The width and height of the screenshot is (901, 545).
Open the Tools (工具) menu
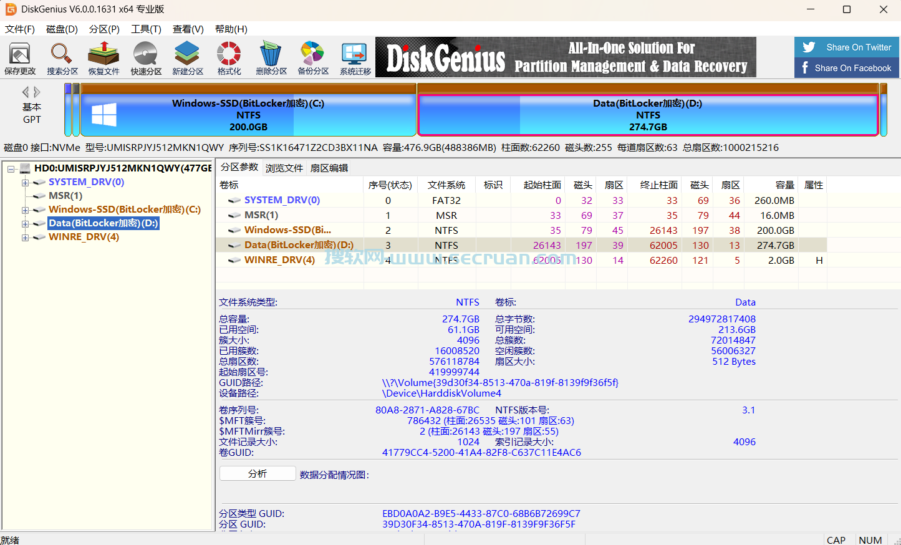coord(146,29)
